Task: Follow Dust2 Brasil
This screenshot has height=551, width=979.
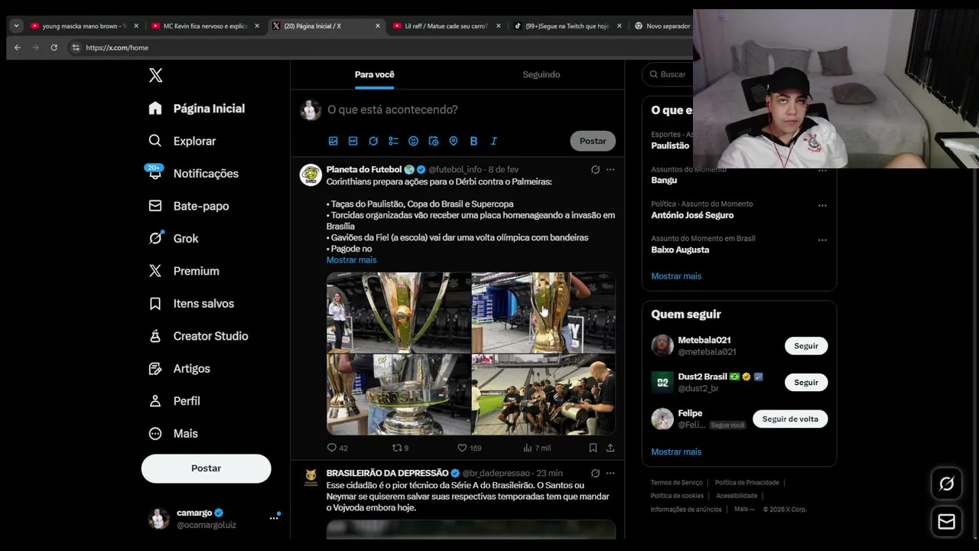Action: click(x=806, y=382)
